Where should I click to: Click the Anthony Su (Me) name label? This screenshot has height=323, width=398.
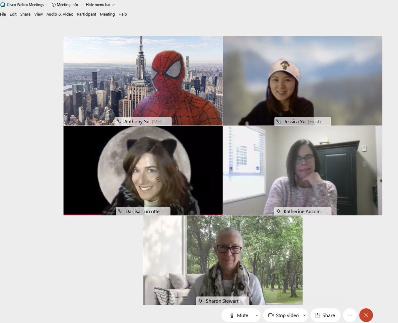tap(143, 122)
